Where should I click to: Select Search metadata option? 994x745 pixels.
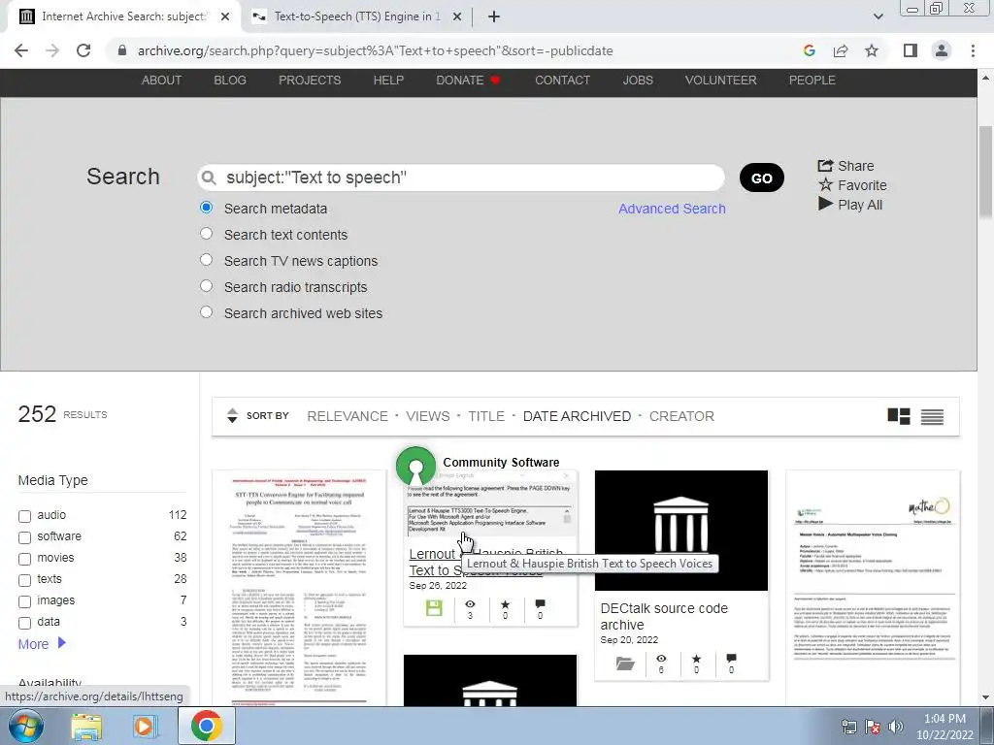click(206, 208)
